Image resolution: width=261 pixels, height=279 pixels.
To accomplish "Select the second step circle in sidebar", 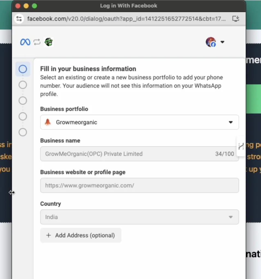I will coord(23,85).
